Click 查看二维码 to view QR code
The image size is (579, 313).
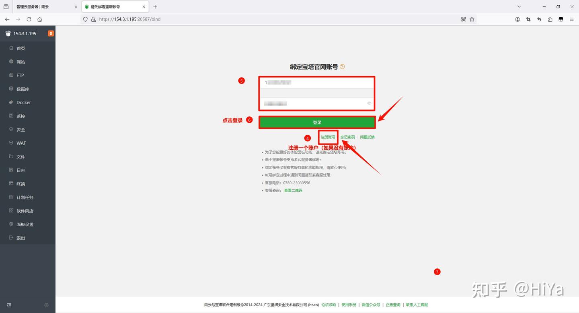293,191
